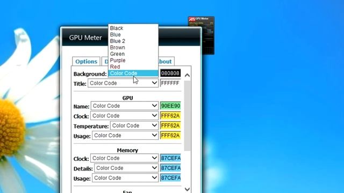Expand the Memory Usage color dropdown

[x=125, y=178]
